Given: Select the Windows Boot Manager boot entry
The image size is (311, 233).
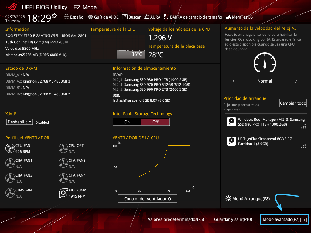Looking at the screenshot, I should pos(266,122).
